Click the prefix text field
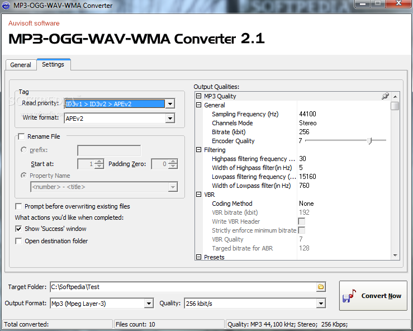Viewport: 413px width, 331px height. point(109,150)
